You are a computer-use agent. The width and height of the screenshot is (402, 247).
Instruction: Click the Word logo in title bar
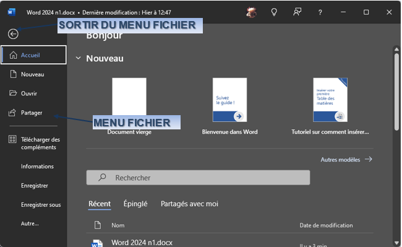[11, 12]
